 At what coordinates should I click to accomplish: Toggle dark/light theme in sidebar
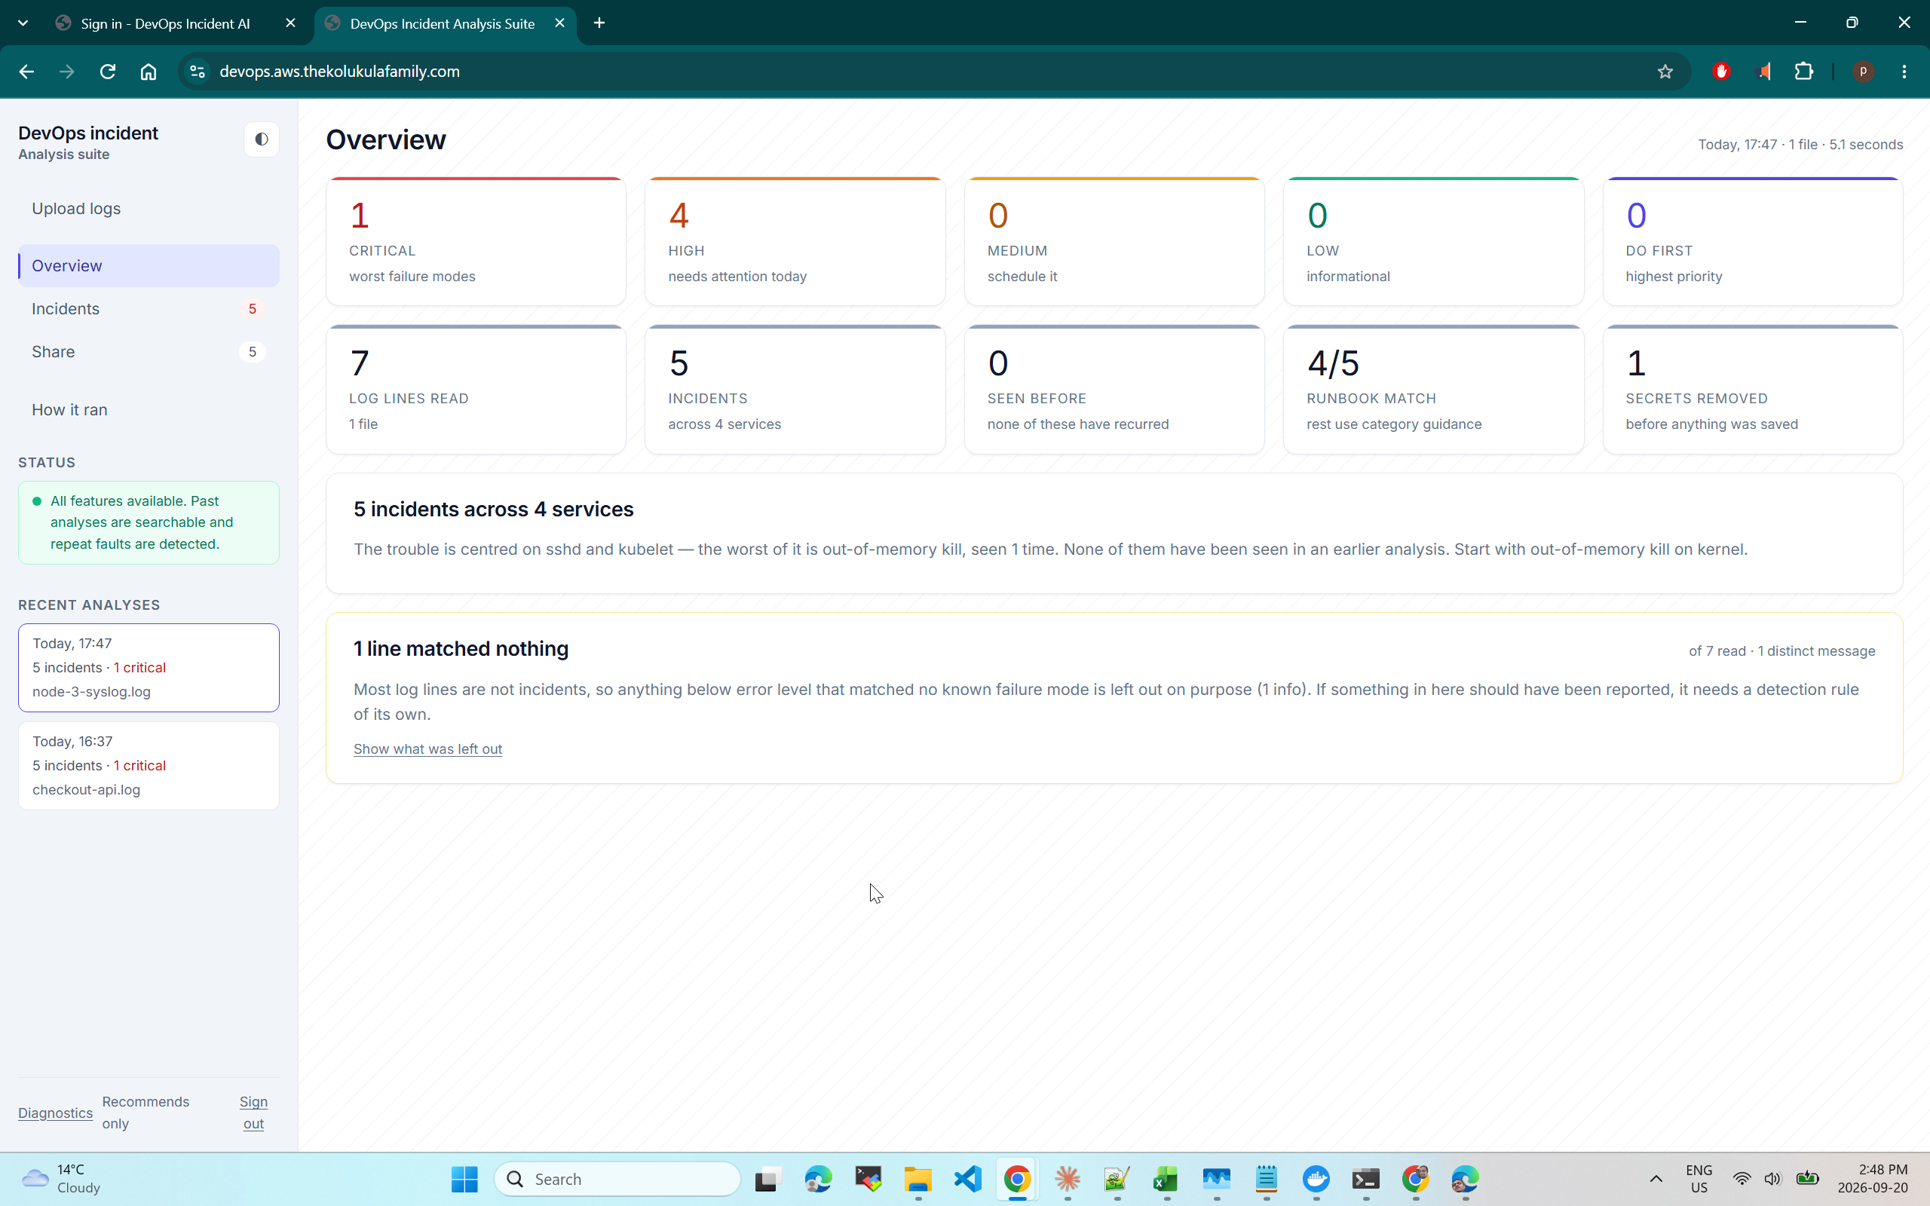[x=261, y=139]
